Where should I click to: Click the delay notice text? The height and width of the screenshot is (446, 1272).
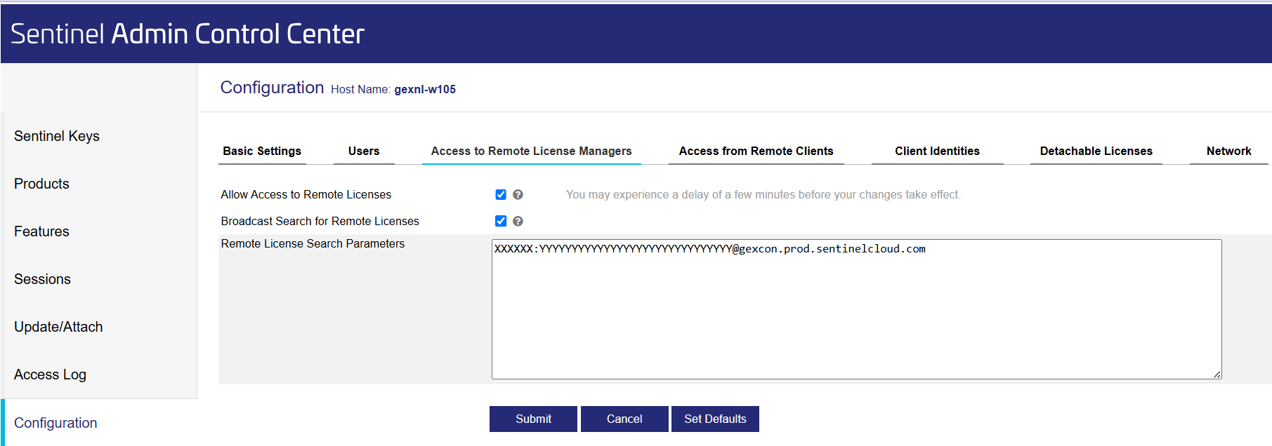pos(763,194)
